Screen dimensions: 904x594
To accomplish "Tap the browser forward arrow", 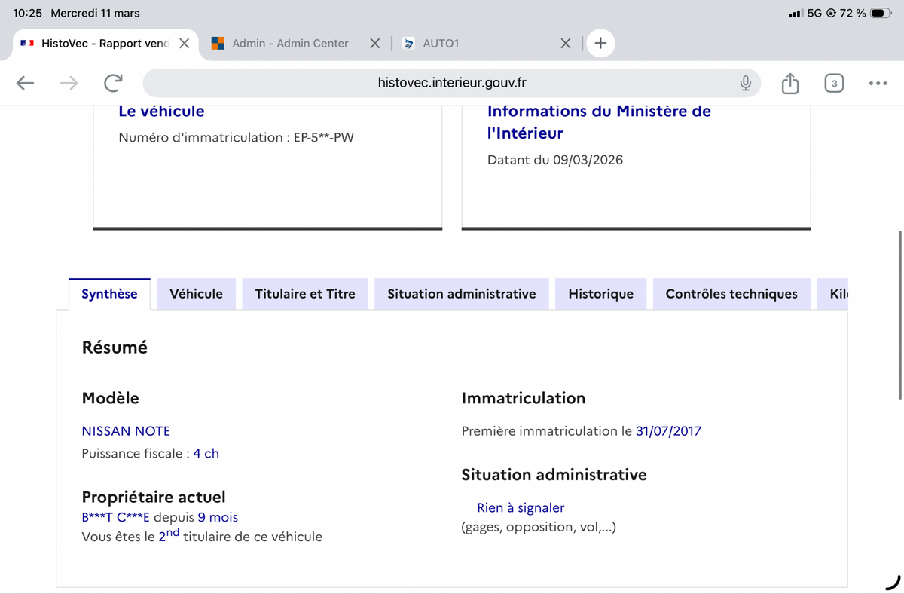I will click(69, 83).
